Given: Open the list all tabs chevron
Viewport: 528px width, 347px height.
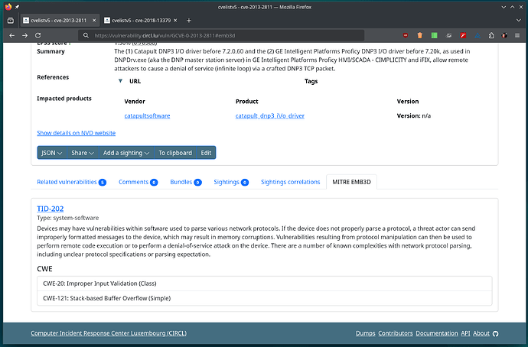Looking at the screenshot, I should click(x=519, y=21).
